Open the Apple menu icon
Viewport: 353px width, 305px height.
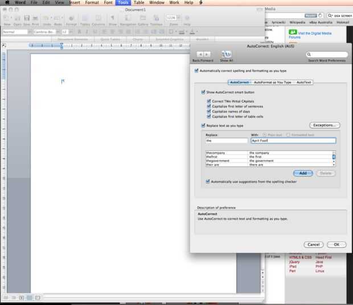(x=7, y=2)
